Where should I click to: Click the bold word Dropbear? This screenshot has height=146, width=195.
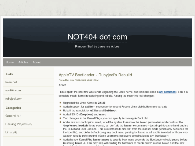click(86, 114)
